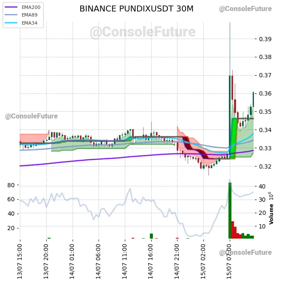
Task: Click the 14/07 06:00 time label
Action: pos(98,262)
